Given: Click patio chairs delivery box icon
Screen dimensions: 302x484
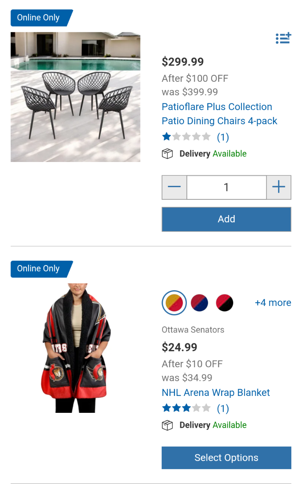Looking at the screenshot, I should point(168,154).
